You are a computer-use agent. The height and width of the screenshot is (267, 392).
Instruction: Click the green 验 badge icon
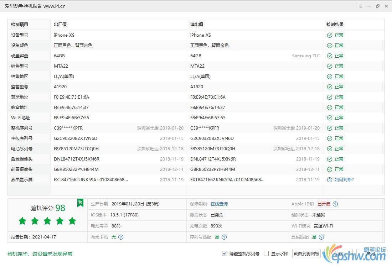pos(80,203)
